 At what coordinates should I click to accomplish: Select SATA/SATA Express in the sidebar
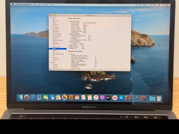tap(58, 54)
